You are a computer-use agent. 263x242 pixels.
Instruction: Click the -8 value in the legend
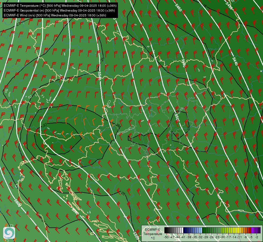point(245,237)
